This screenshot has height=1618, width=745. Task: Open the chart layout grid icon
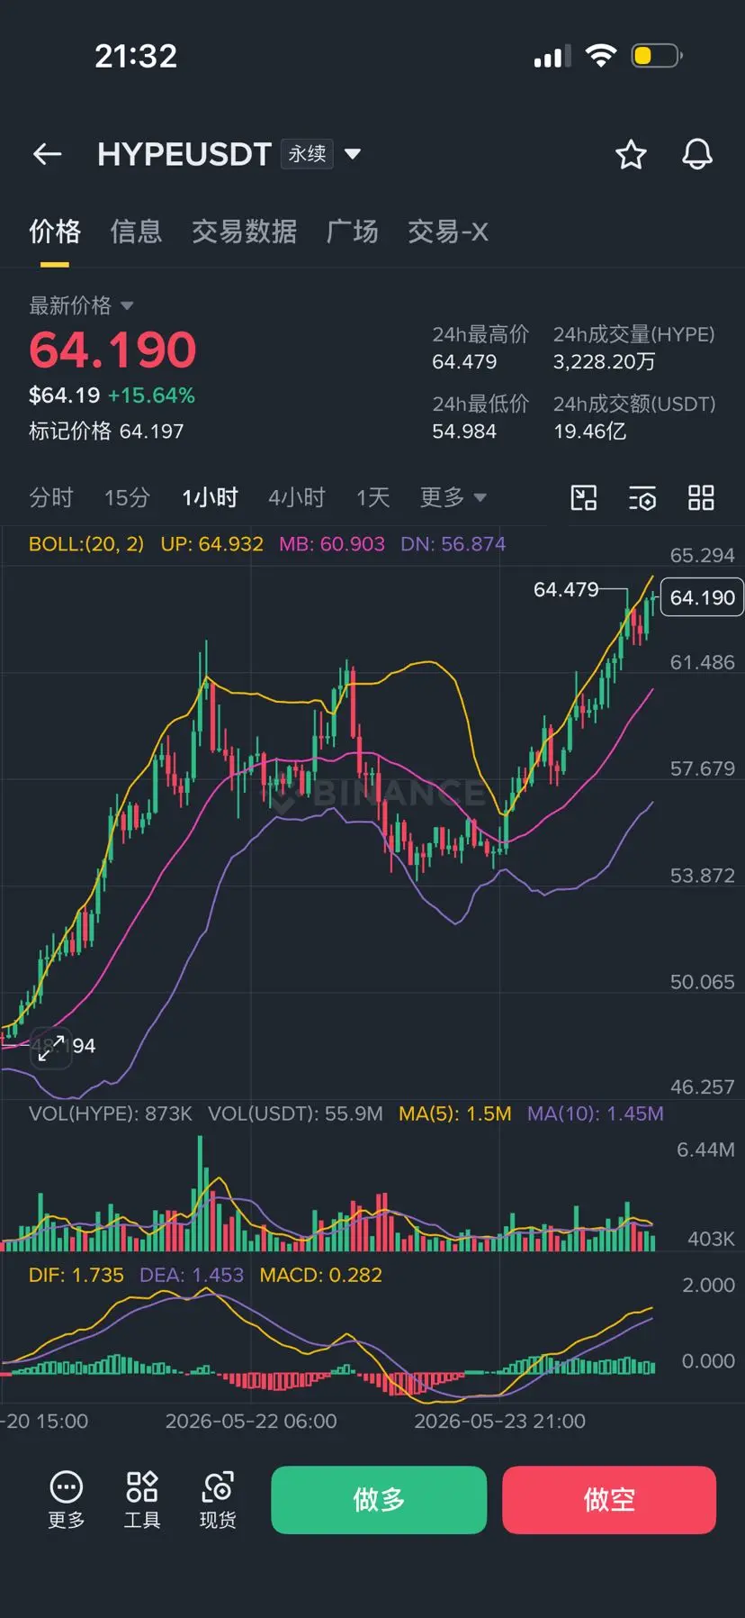pos(701,497)
